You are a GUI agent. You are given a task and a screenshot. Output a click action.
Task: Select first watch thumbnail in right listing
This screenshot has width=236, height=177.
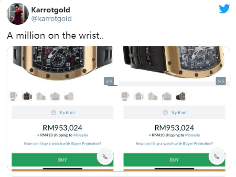tap(125, 96)
